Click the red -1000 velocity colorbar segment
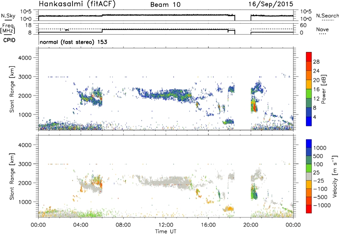The height and width of the screenshot is (234, 339). tap(309, 209)
